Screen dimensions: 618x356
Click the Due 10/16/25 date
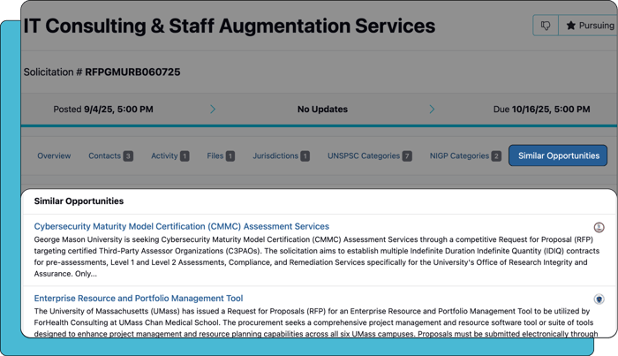[x=541, y=110]
